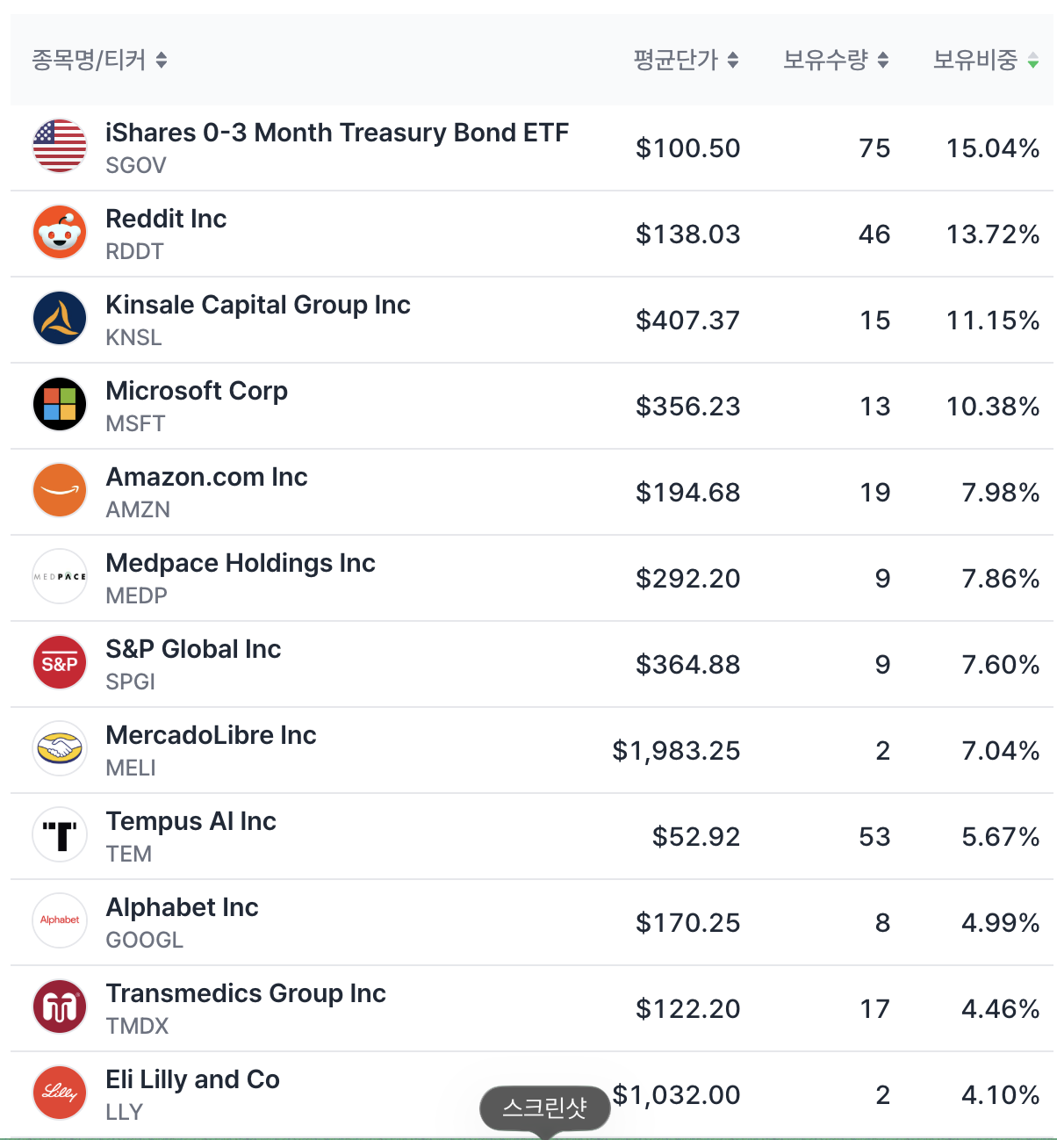This screenshot has width=1057, height=1140.
Task: Click the Eli Lilly logo icon
Action: tap(60, 1093)
